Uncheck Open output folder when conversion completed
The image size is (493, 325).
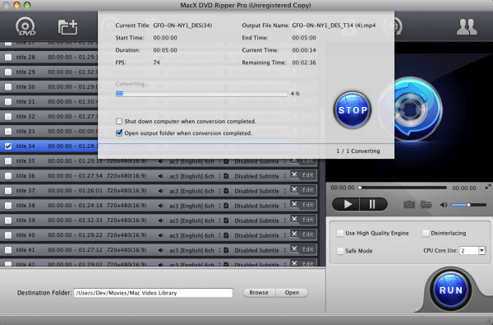coord(119,133)
